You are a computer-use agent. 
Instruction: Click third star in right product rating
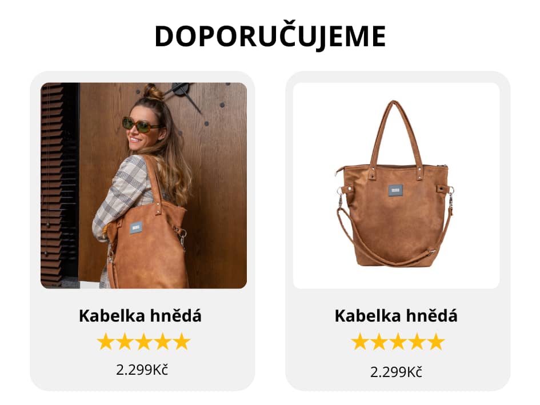[x=398, y=342]
